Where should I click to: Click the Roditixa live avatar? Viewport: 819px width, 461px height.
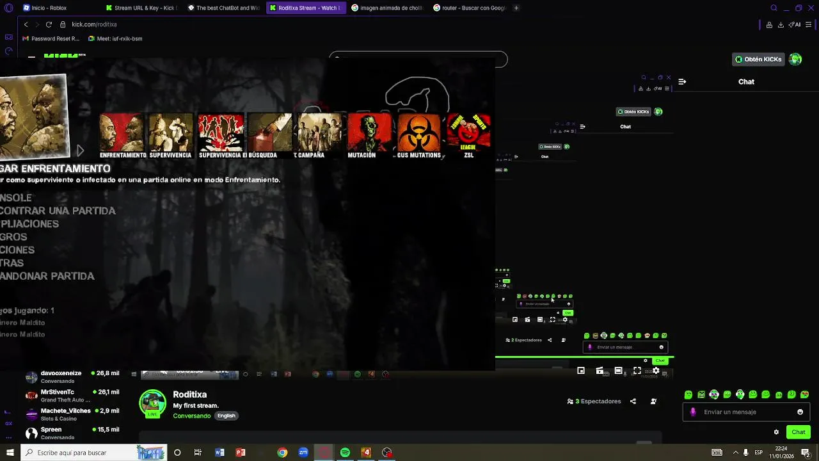coord(152,403)
